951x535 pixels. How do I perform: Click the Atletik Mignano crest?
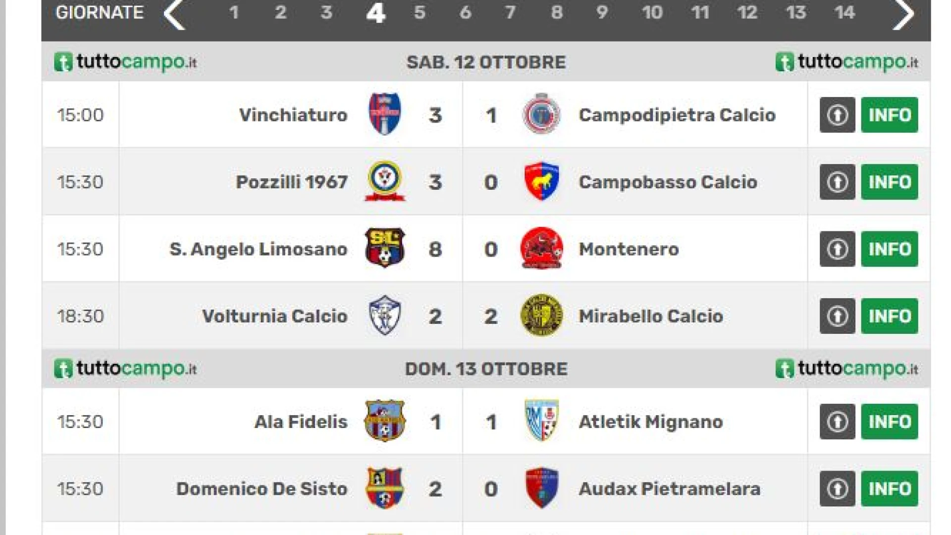541,421
